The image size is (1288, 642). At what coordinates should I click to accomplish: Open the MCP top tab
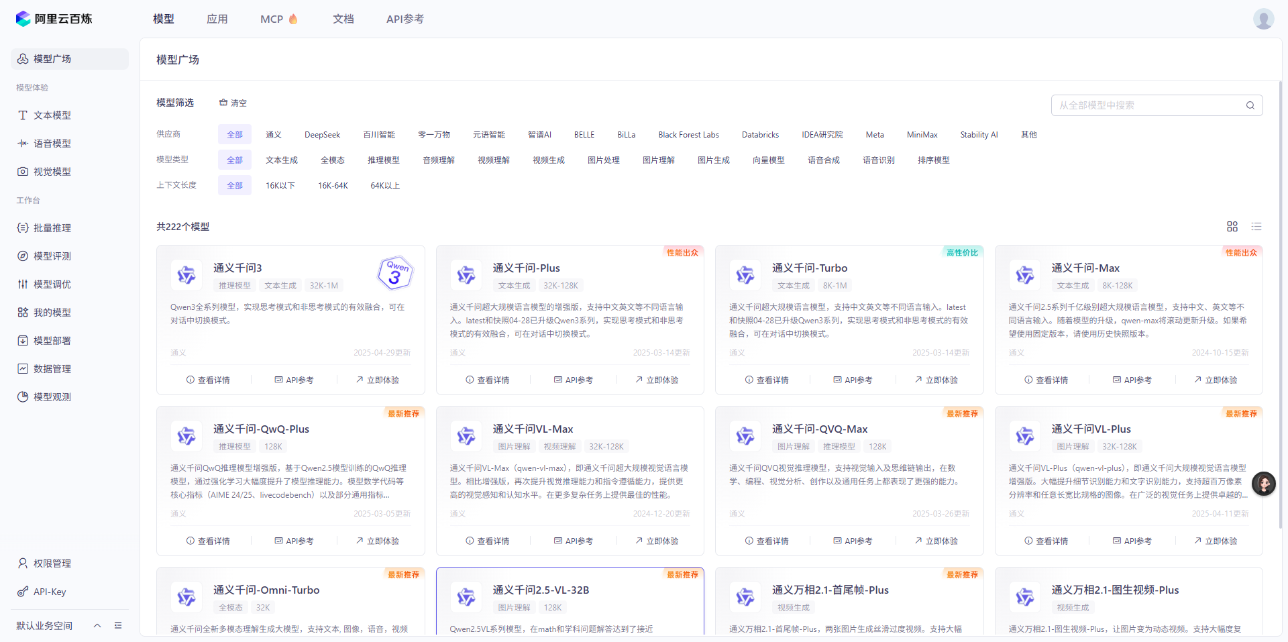[279, 19]
